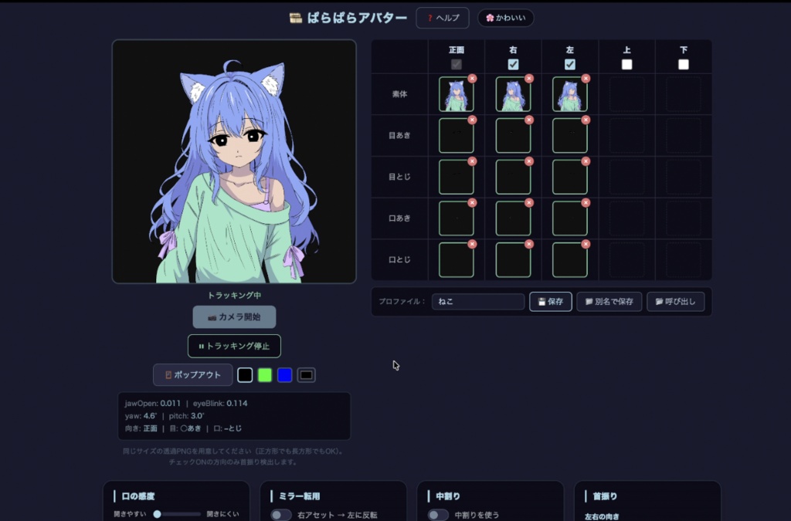791x521 pixels.
Task: Remove the 目とじ 左 image
Action: 586,161
